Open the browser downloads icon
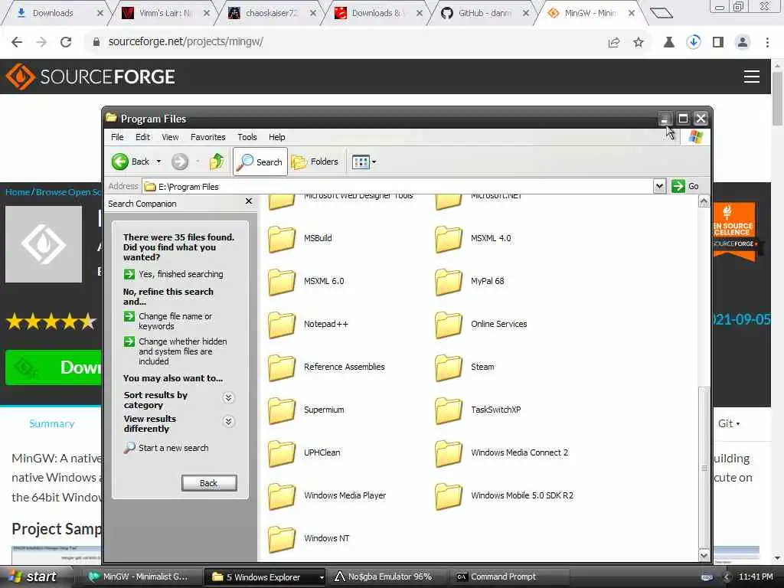 tap(694, 42)
